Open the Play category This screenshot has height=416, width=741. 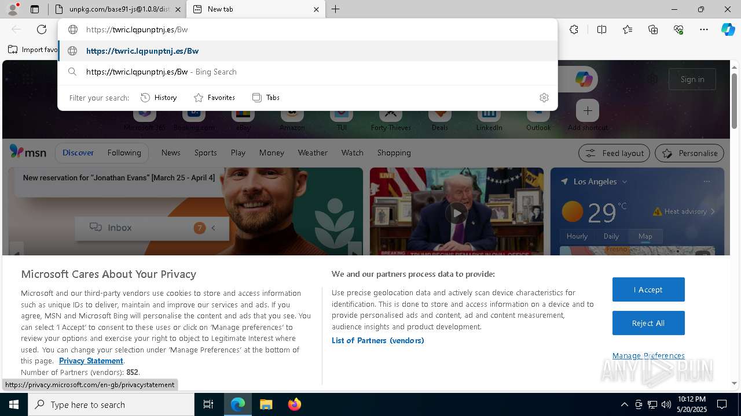(238, 153)
